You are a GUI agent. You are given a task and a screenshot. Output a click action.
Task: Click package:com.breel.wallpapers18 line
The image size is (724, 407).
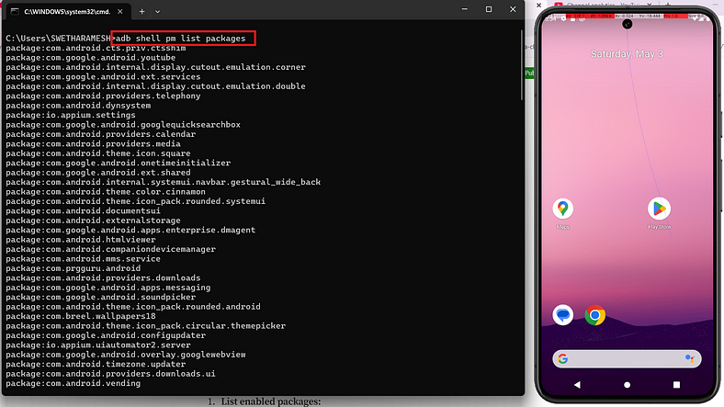(81, 316)
